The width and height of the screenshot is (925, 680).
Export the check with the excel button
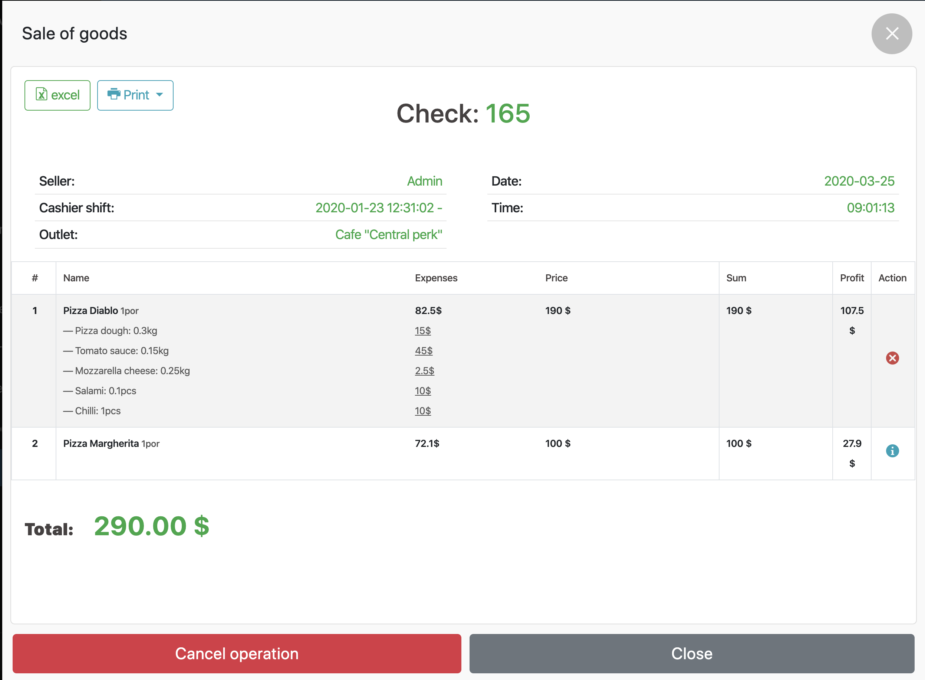click(57, 95)
